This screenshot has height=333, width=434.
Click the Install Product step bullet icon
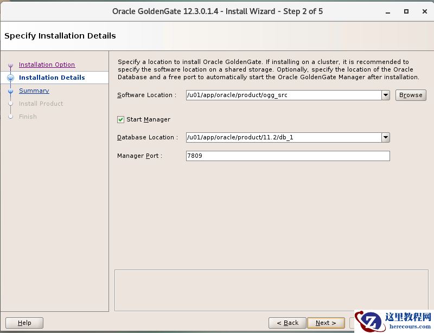pyautogui.click(x=10, y=104)
